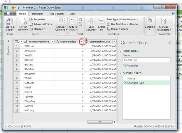The width and height of the screenshot is (182, 133).
Task: Click the Group By icon
Action: click(101, 21)
